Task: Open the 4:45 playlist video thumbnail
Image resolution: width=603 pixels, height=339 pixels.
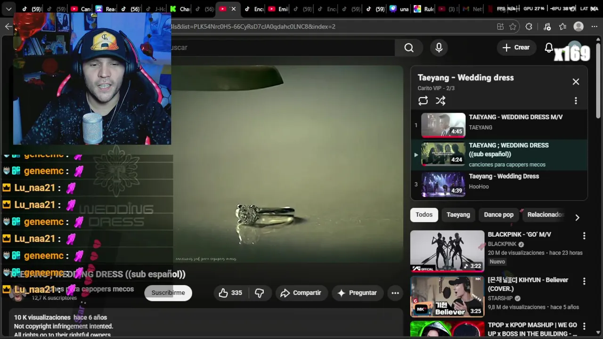Action: [443, 125]
